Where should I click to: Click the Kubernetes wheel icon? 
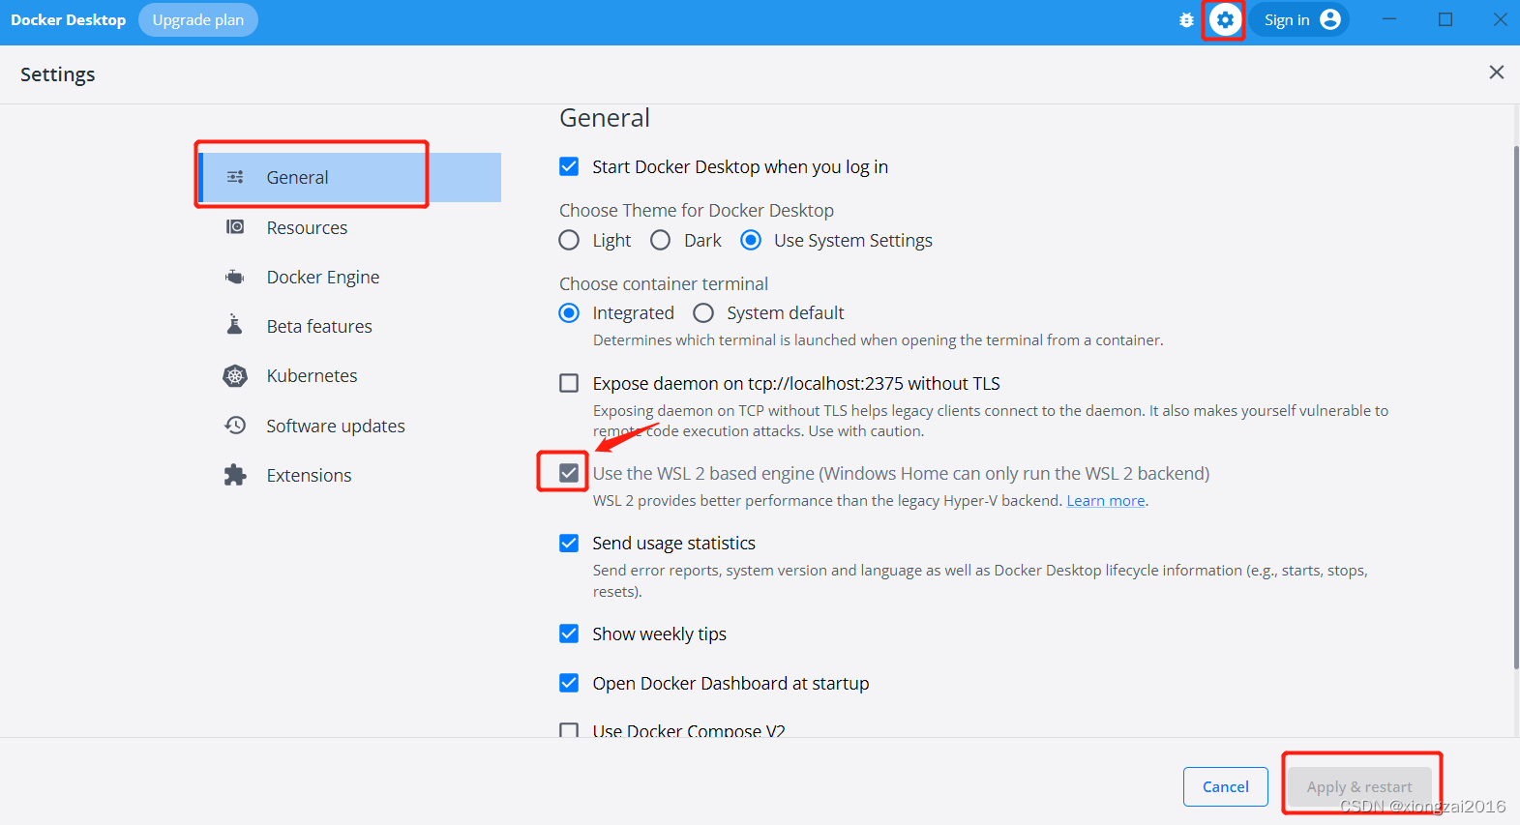[235, 375]
